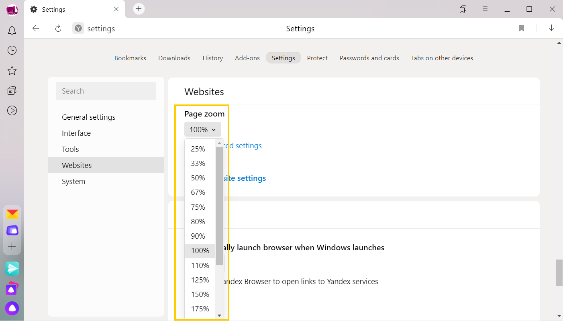Select the Settings browser tab
Screen dimensions: 563x321
[x=75, y=9]
